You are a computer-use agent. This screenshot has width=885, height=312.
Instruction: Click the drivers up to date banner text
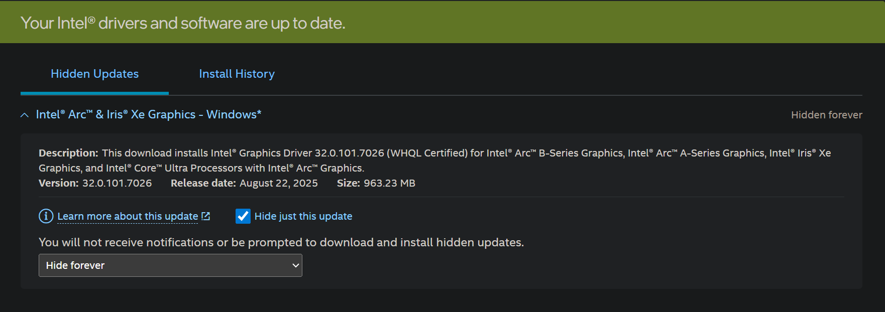pyautogui.click(x=183, y=23)
